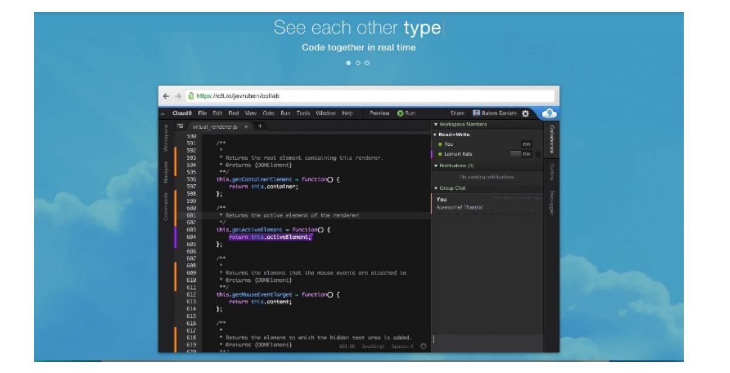Open the Find menu

[x=234, y=113]
